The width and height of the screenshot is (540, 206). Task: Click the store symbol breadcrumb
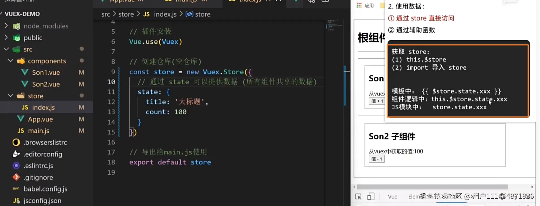198,14
